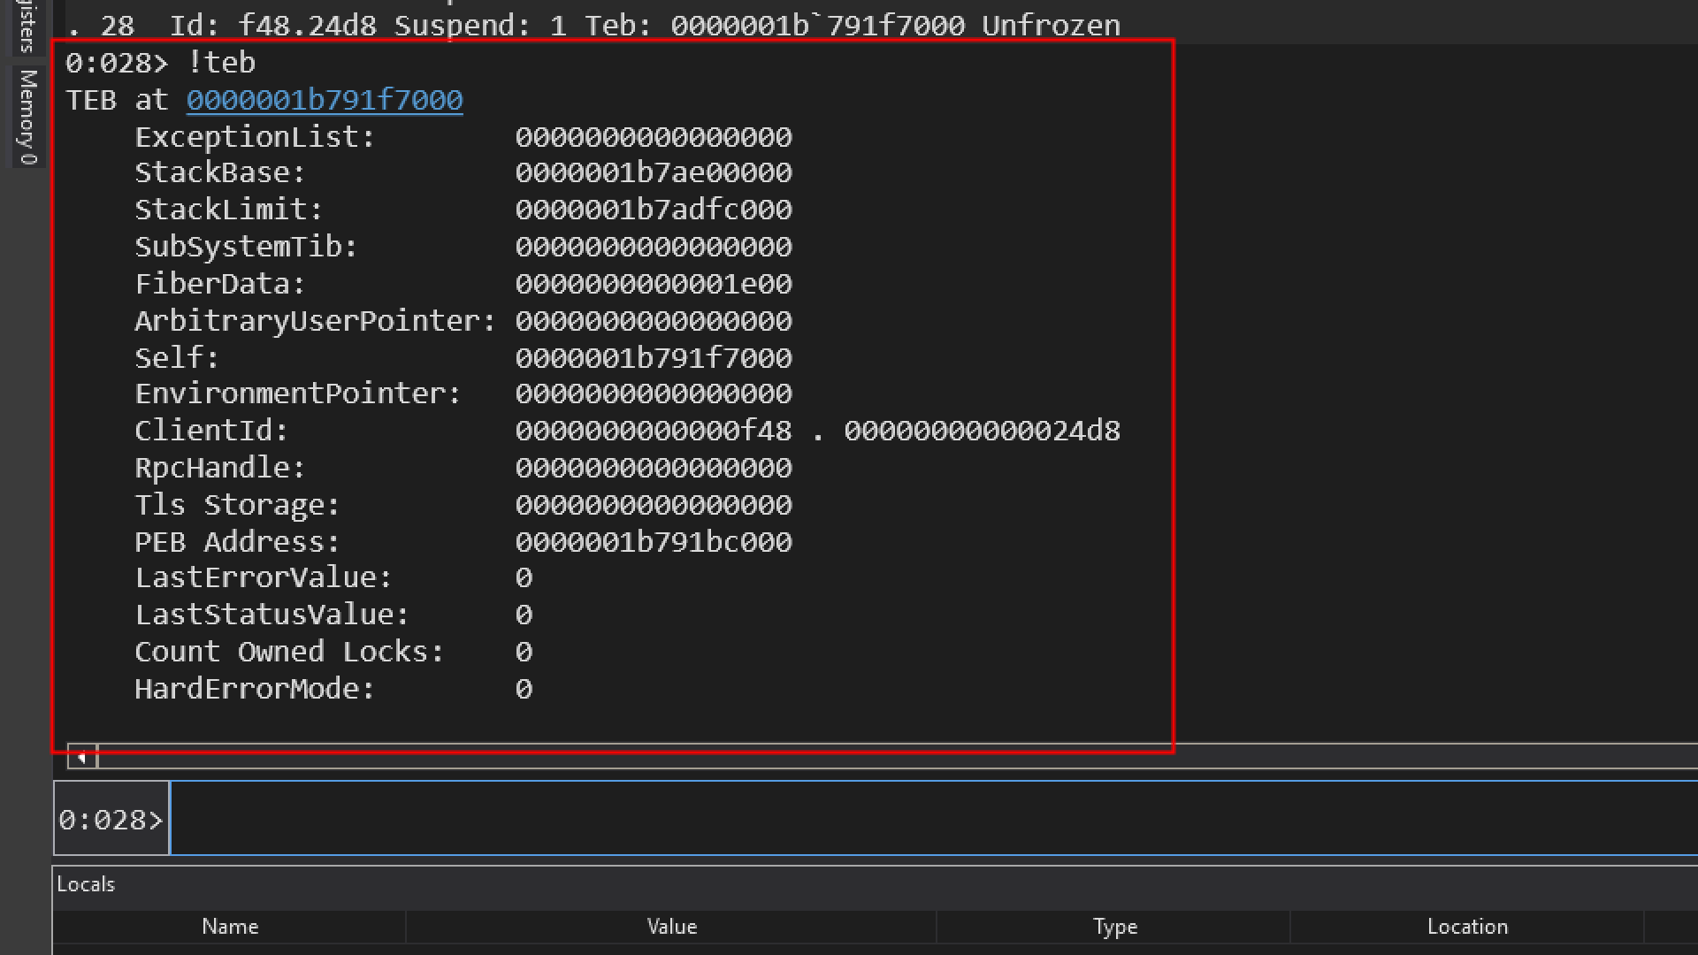This screenshot has width=1698, height=955.
Task: Open the Memory 0 side tab
Action: 28,117
